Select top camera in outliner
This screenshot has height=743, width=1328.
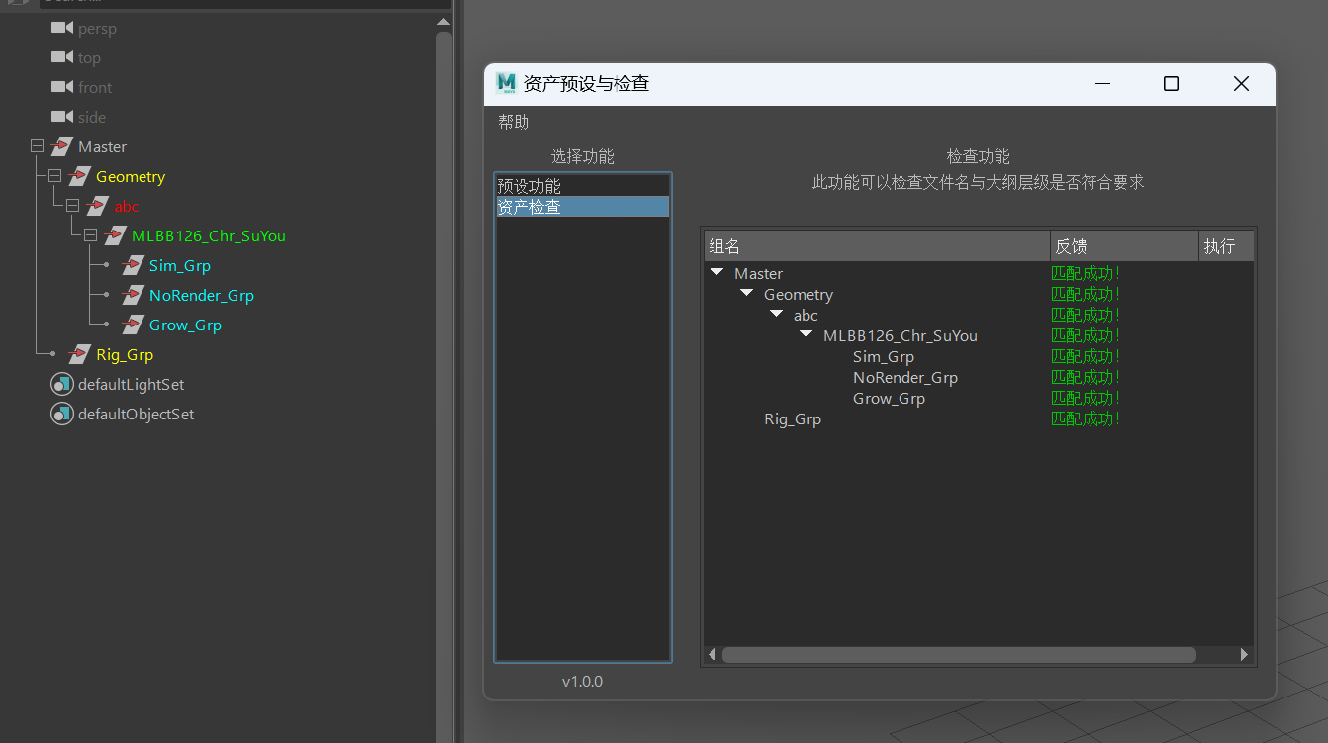89,58
